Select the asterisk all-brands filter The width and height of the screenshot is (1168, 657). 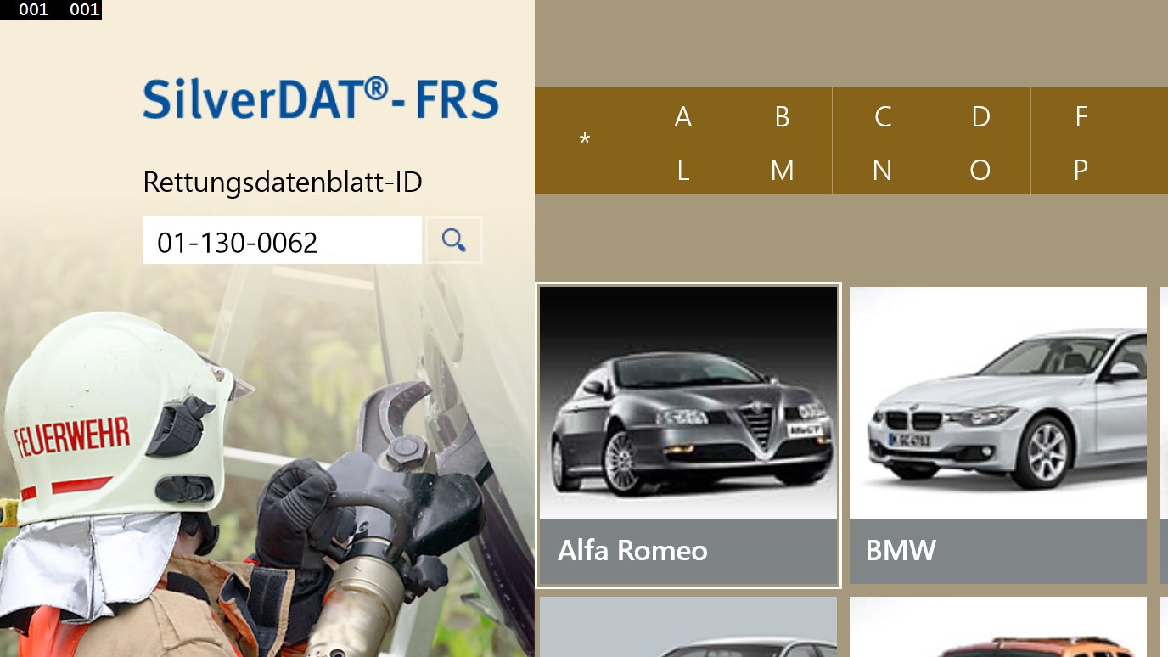point(584,141)
